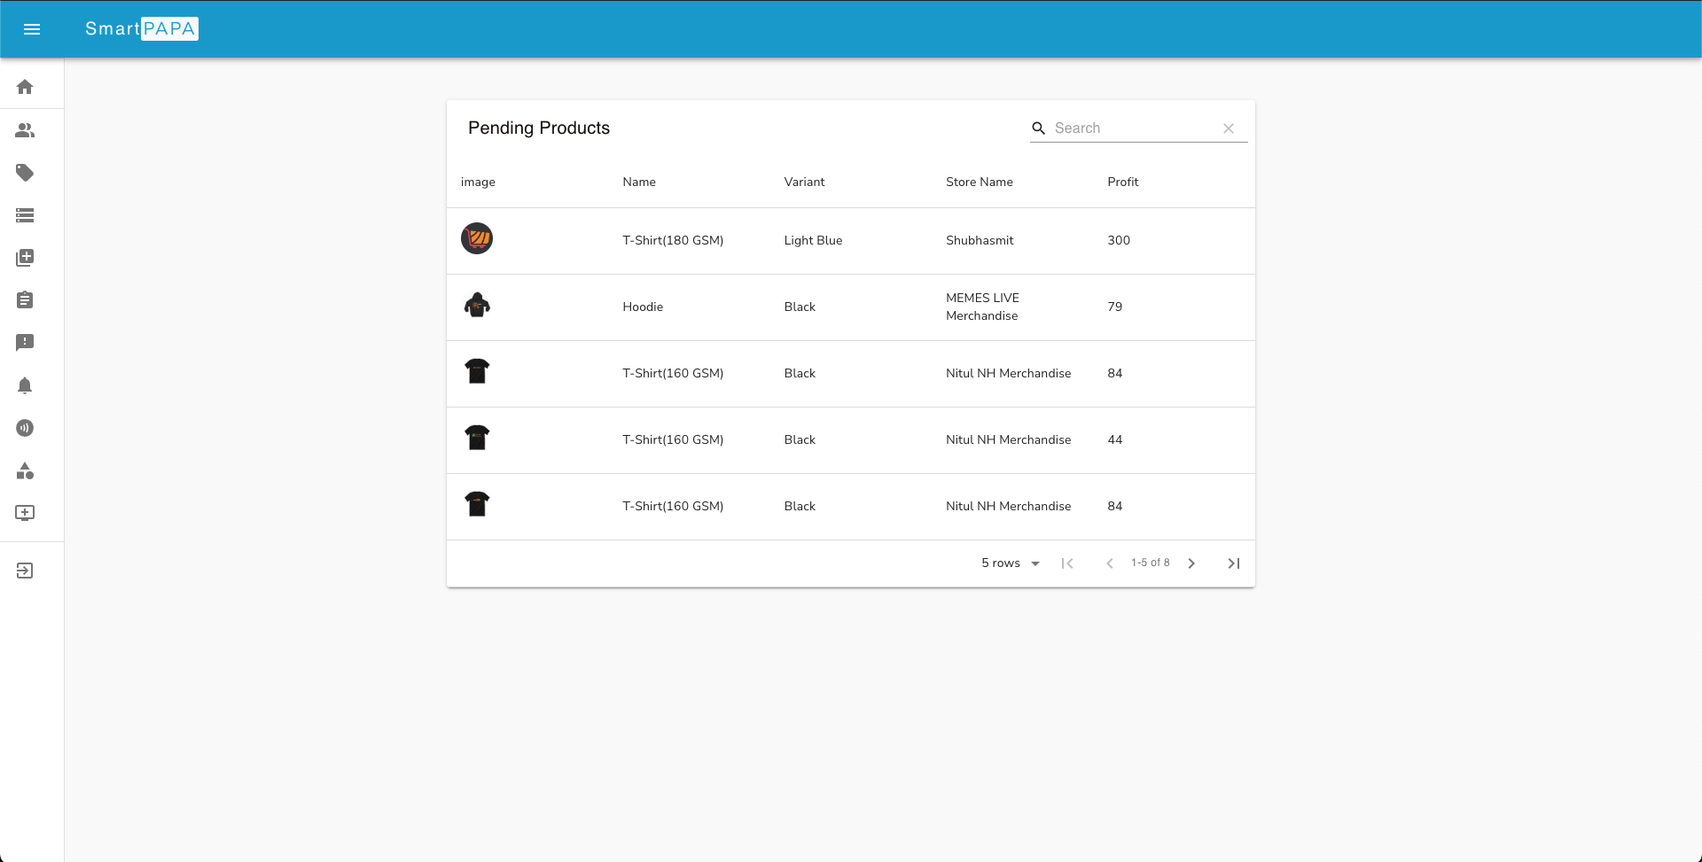Image resolution: width=1702 pixels, height=862 pixels.
Task: Open the tags section from the sidebar
Action: [25, 173]
